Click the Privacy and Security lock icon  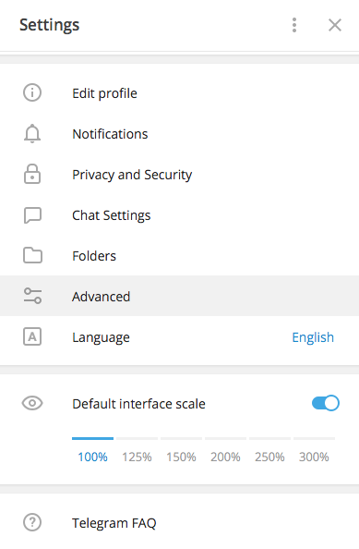pyautogui.click(x=32, y=174)
